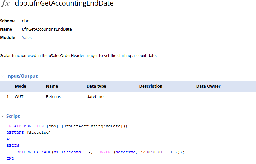Select the dbo.ufnGetAccountingEndDate page title
Viewport: 256px width, 164px height.
[x=64, y=4]
